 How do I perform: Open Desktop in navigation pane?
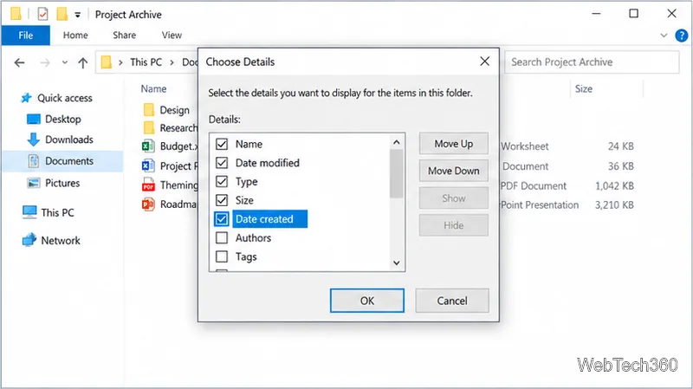tap(62, 120)
